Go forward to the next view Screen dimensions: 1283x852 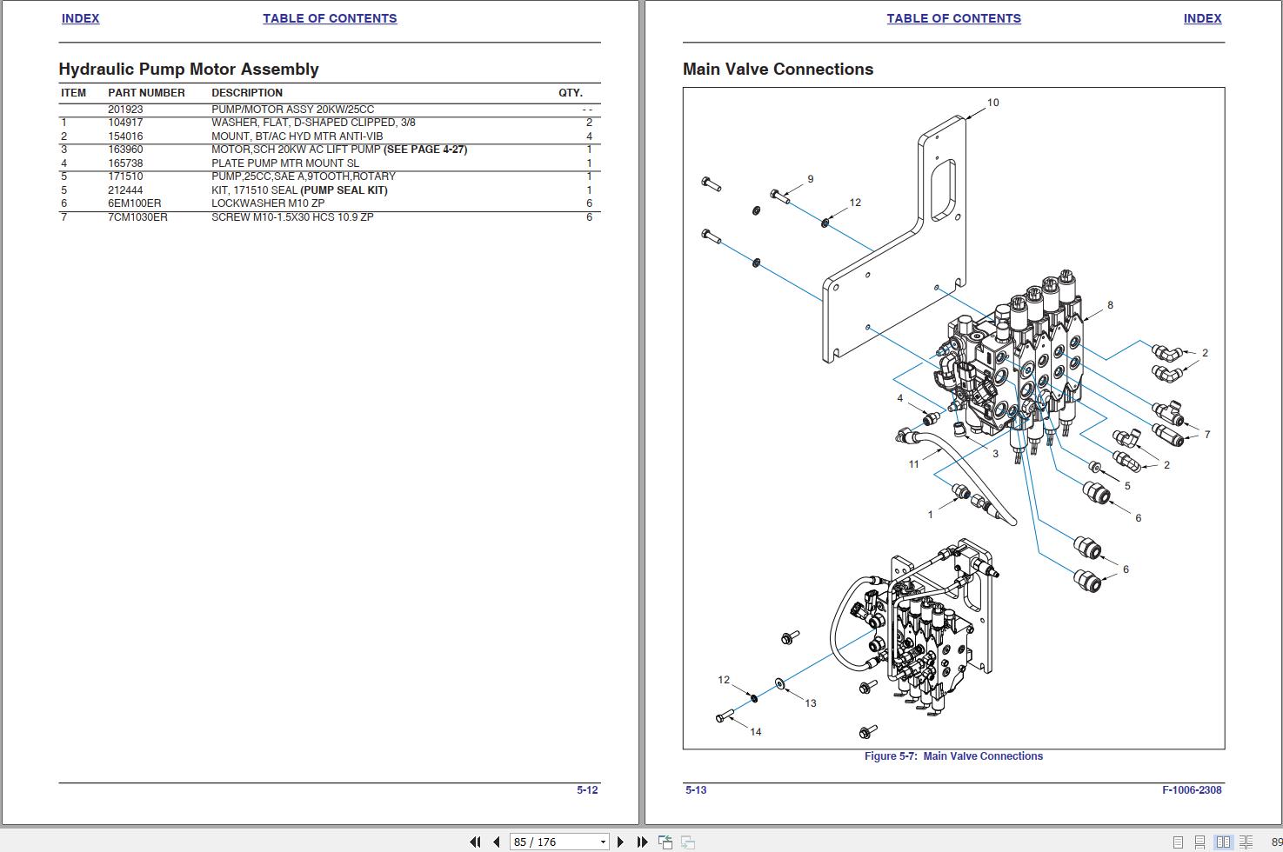pos(687,842)
